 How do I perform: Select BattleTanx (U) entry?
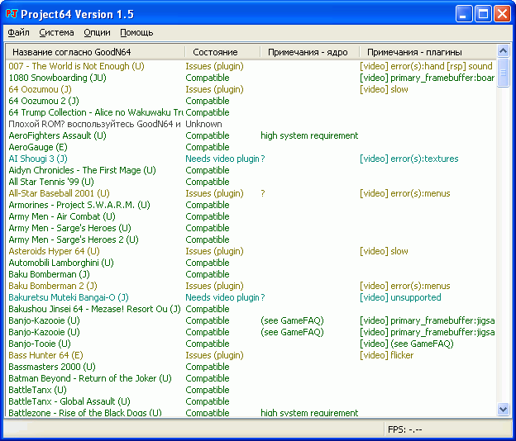click(x=37, y=390)
